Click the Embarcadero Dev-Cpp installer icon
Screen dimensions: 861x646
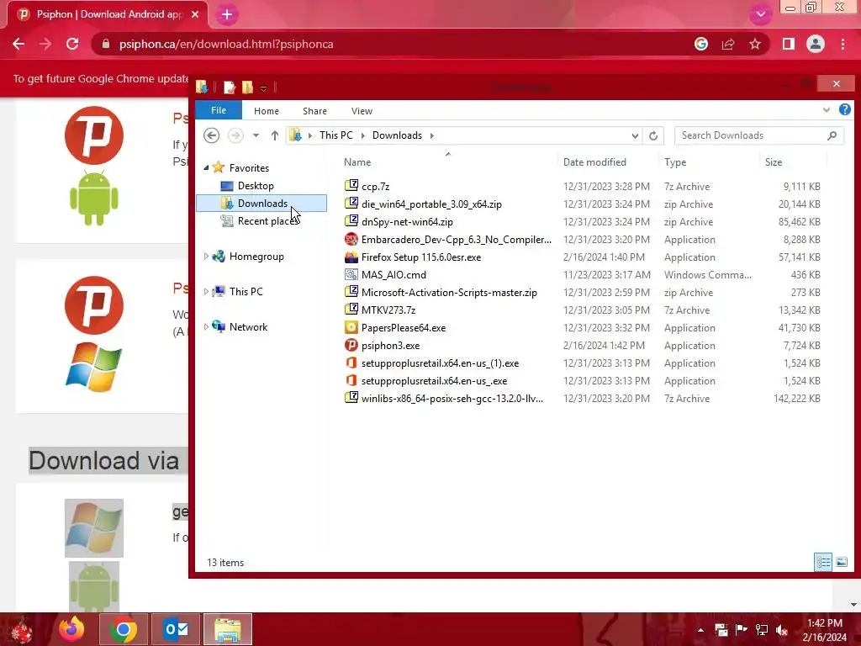[351, 240]
